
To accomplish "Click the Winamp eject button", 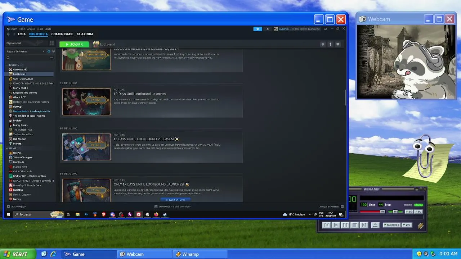I will click(375, 225).
